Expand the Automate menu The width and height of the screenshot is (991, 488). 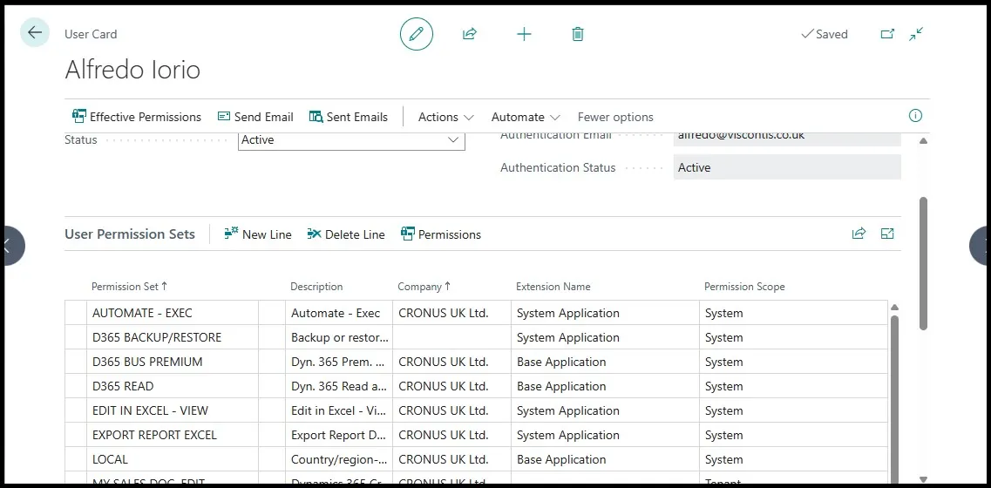coord(526,117)
